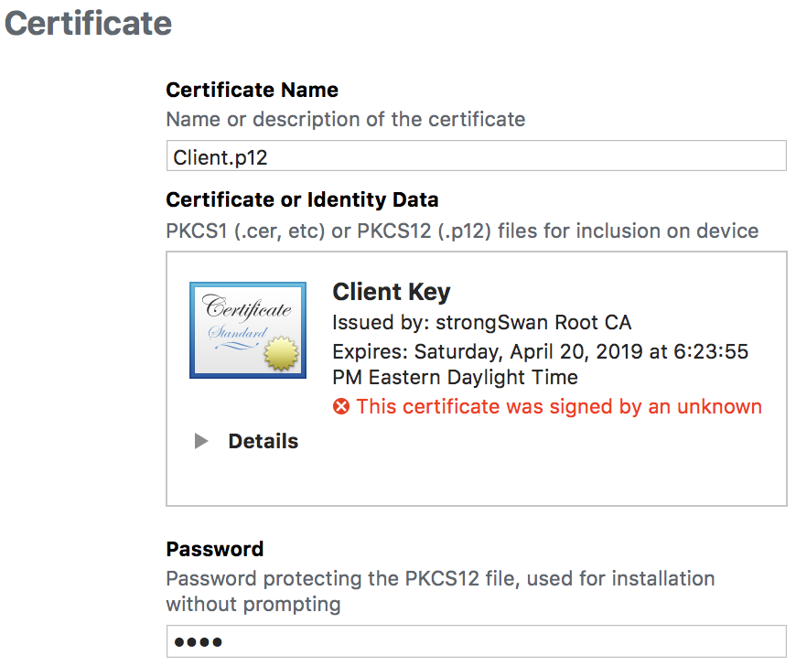The height and width of the screenshot is (666, 796).
Task: Click the gold seal on the certificate icon
Action: tap(281, 353)
